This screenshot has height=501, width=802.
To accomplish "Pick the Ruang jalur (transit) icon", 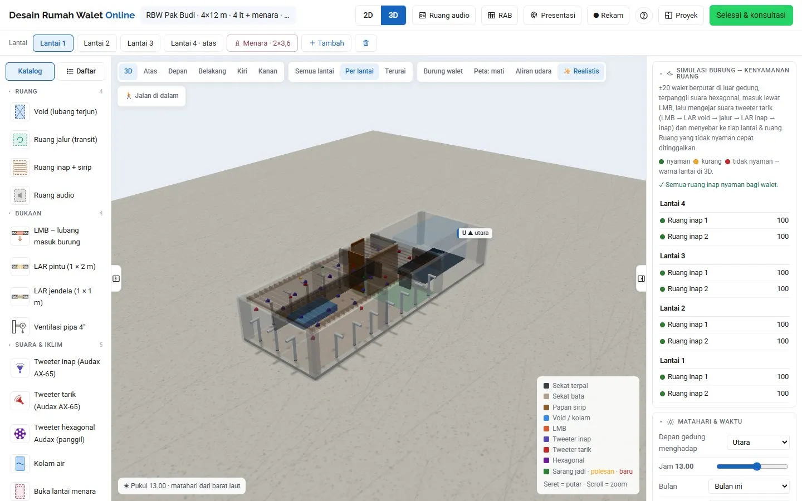I will pos(20,140).
